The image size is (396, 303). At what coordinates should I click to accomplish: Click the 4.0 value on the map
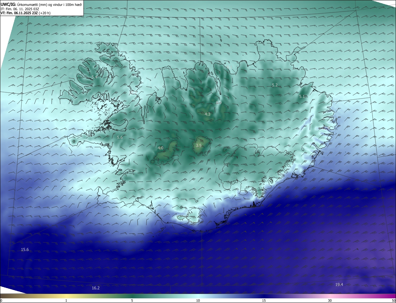160,148
